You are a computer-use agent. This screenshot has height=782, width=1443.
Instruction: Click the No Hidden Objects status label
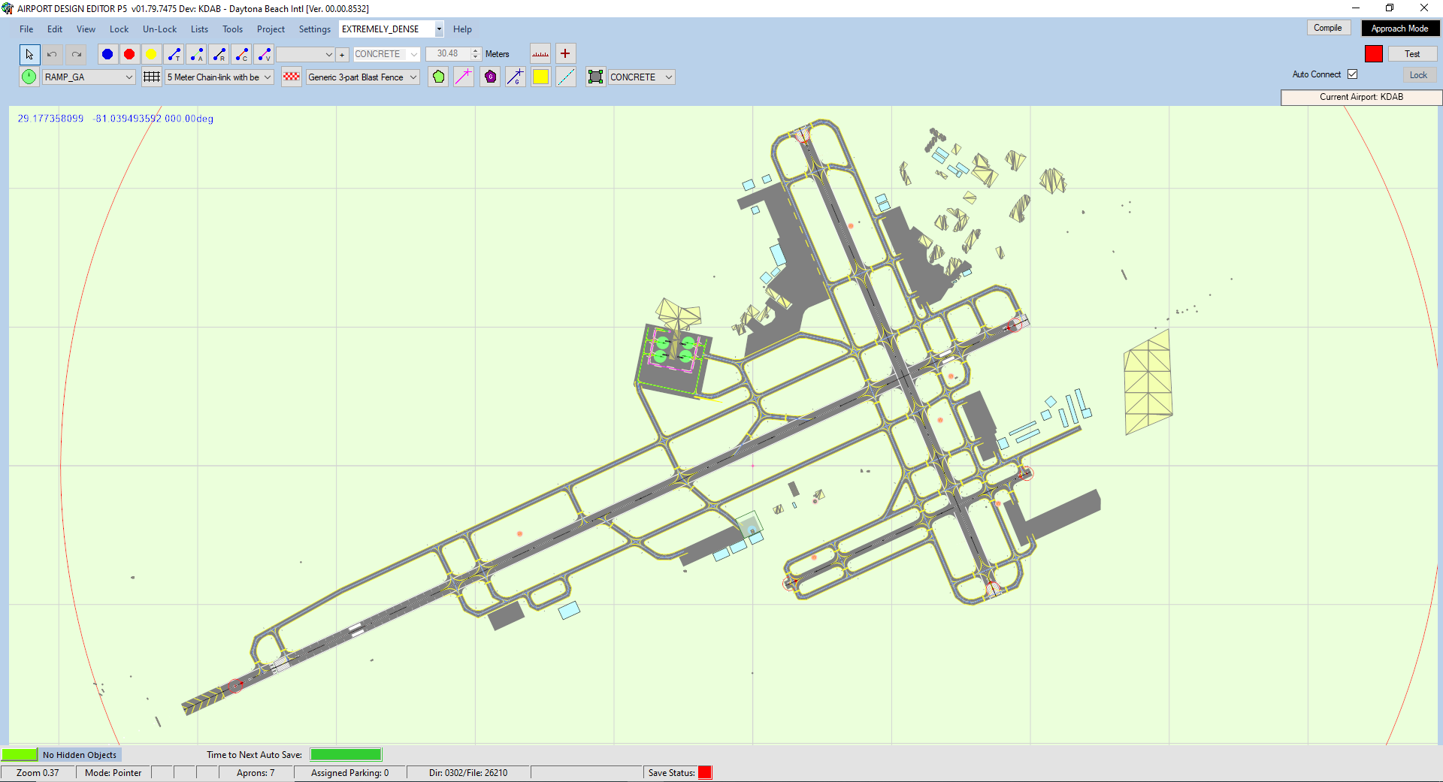[80, 755]
